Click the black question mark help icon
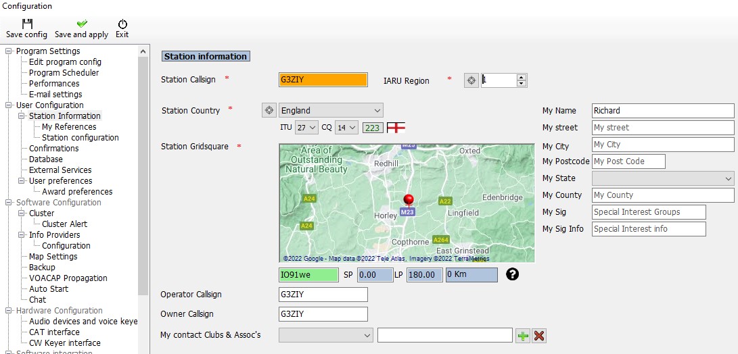The image size is (738, 354). [x=512, y=274]
